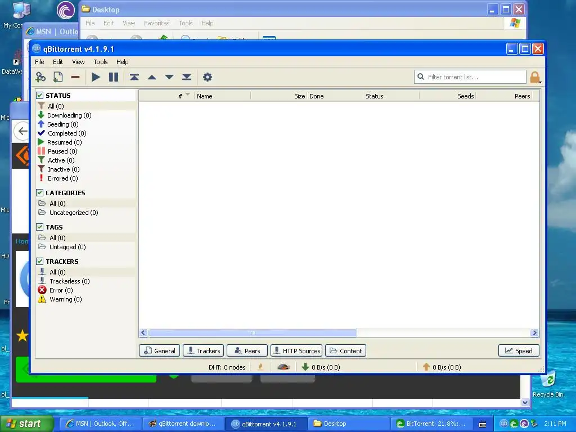Click the upload speed orange arrow

[x=426, y=367]
